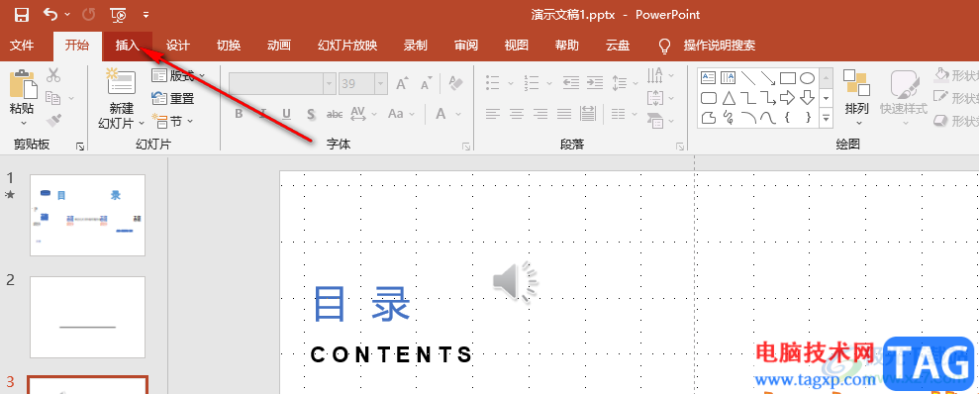Select slide 1 thumbnail

click(87, 215)
